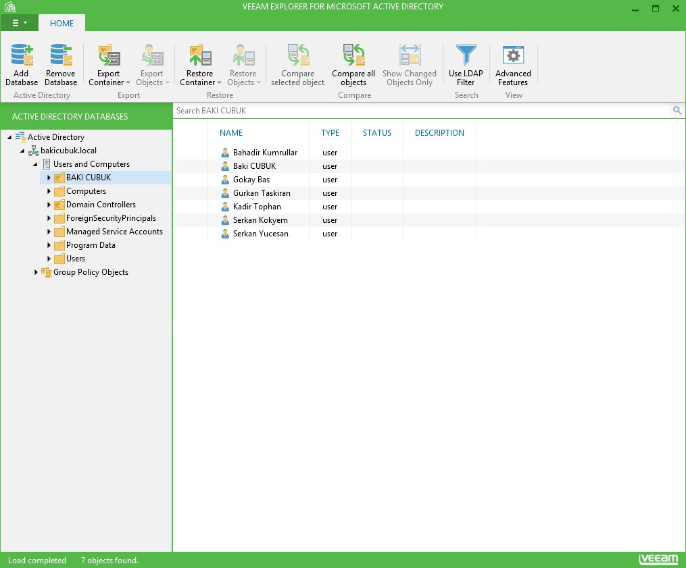Expand the Group Policy Objects node

coord(36,272)
